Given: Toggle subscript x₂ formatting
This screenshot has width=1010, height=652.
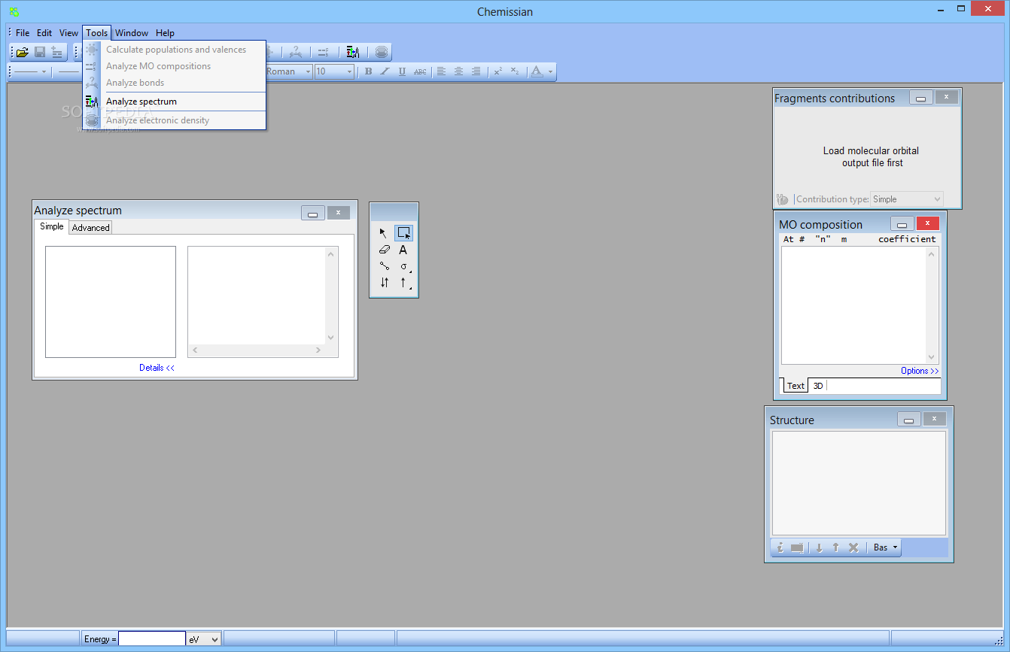Looking at the screenshot, I should (515, 71).
